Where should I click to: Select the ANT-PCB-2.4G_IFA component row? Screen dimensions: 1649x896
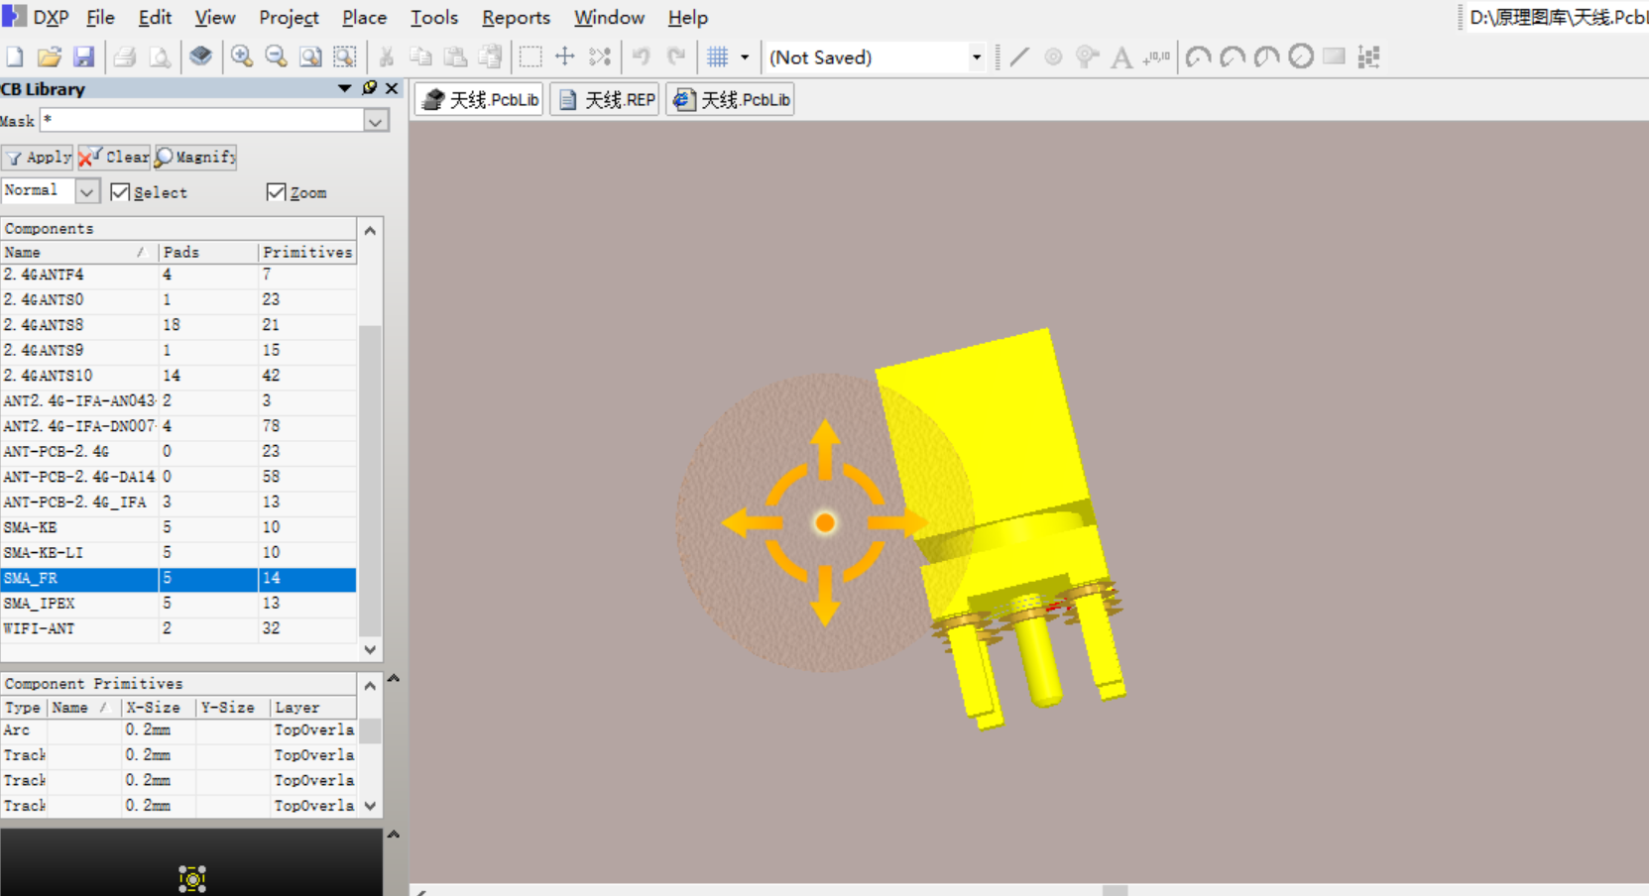(178, 502)
